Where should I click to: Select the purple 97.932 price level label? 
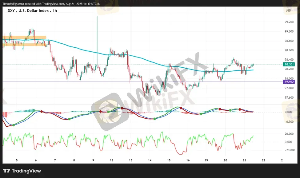point(289,82)
